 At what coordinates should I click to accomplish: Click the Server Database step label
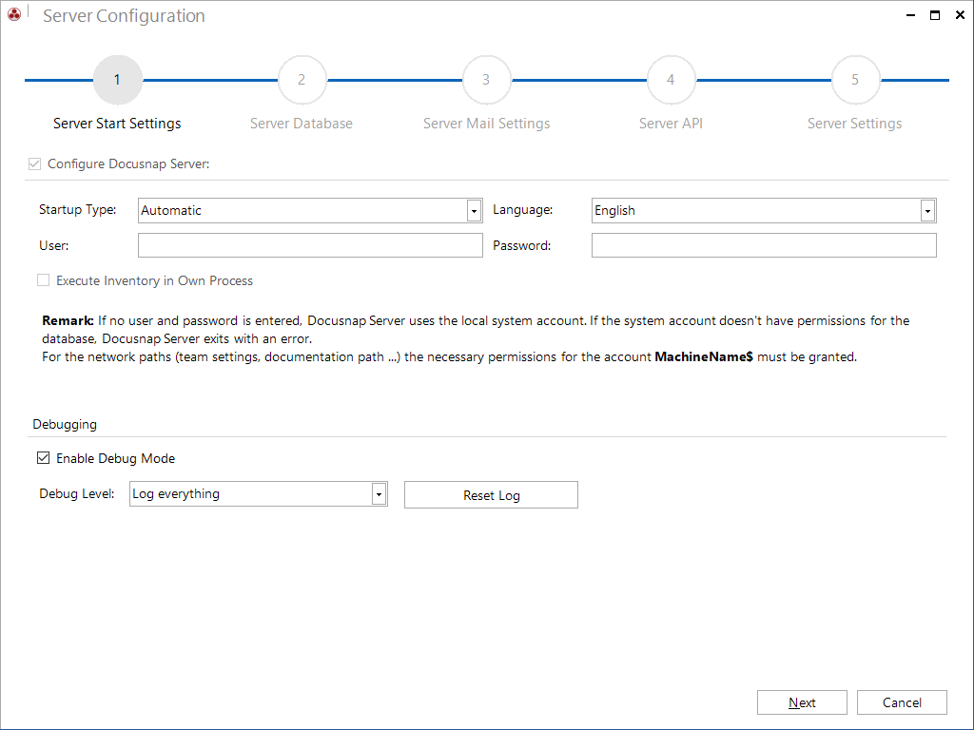coord(302,124)
